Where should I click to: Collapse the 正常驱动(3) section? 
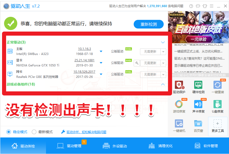(163, 43)
